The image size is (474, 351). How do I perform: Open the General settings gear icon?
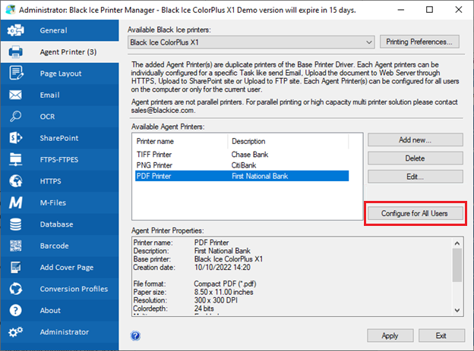click(16, 30)
